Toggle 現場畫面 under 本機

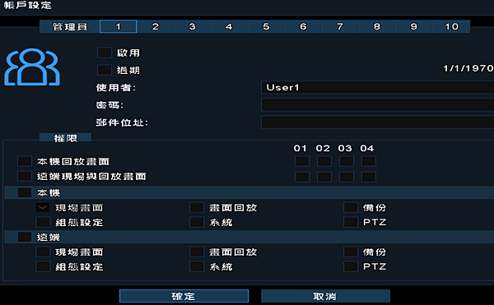point(43,207)
